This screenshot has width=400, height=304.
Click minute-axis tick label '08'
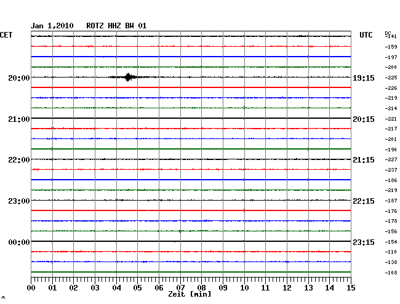201,287
